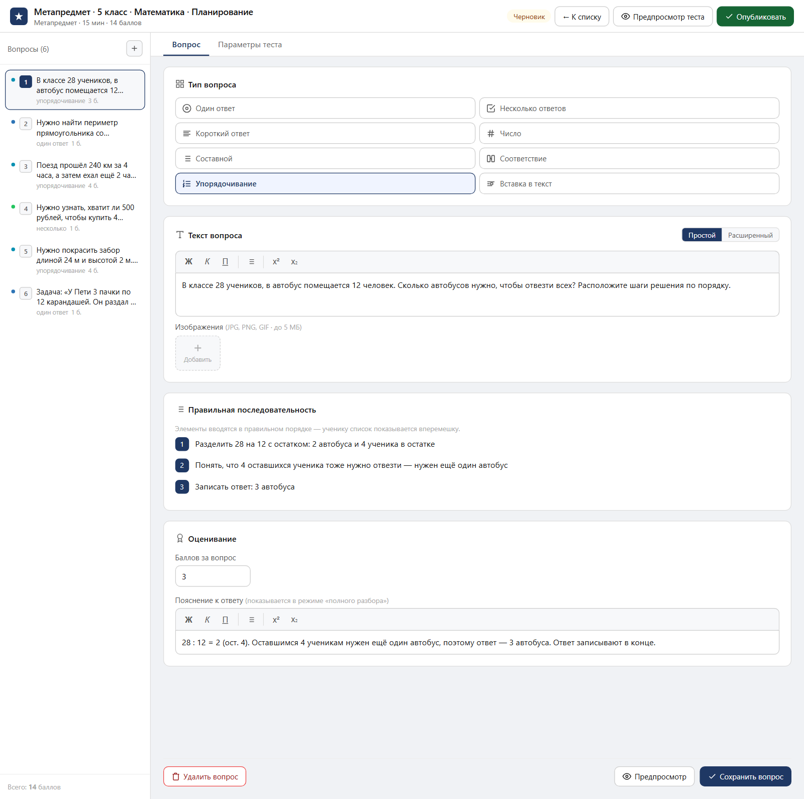Apply subscript in the answer explanation toolbar
Screen dimensions: 804x799
tap(294, 620)
